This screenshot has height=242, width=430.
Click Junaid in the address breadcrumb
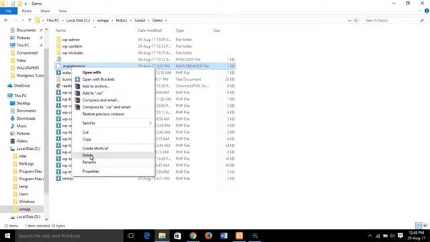click(140, 20)
